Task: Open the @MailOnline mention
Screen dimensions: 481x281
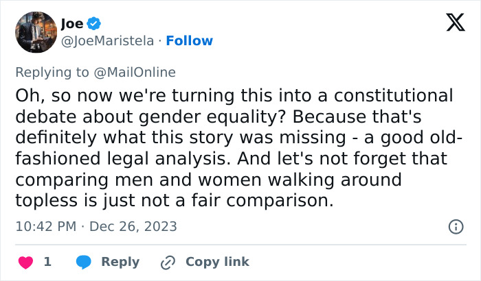Action: click(137, 72)
